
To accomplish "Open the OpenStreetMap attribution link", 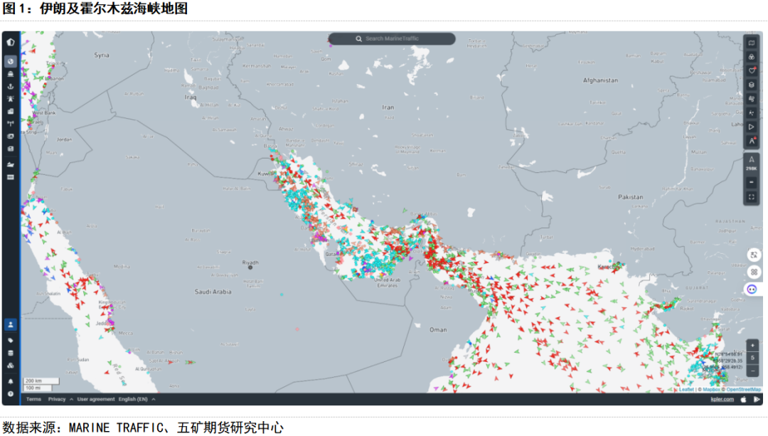I will [744, 390].
